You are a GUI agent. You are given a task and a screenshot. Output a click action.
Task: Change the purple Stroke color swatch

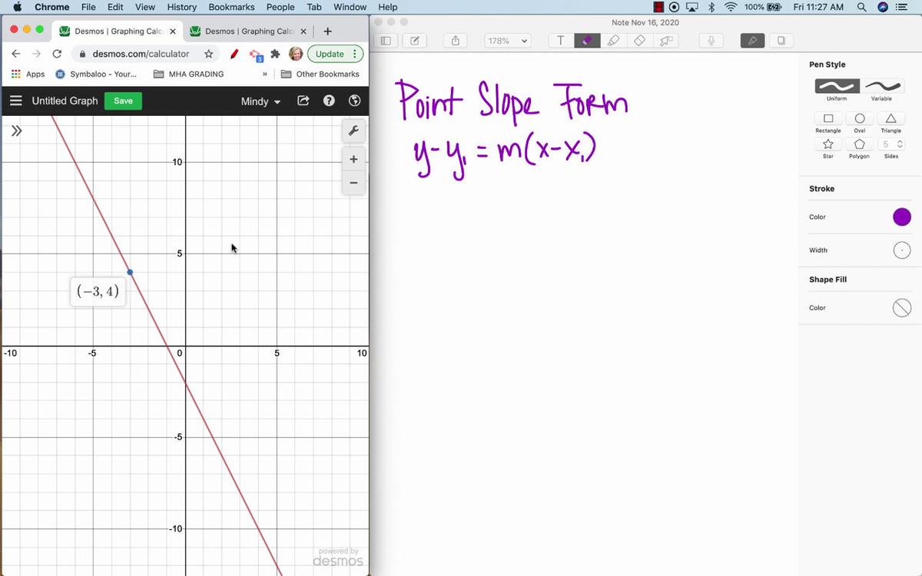point(901,217)
